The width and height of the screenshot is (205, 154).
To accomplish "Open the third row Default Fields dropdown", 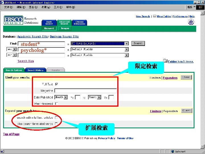I will 126,55.
